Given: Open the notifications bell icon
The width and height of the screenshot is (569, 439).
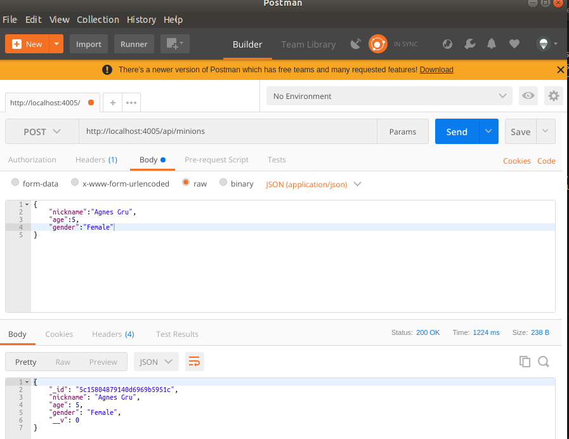Looking at the screenshot, I should point(492,44).
